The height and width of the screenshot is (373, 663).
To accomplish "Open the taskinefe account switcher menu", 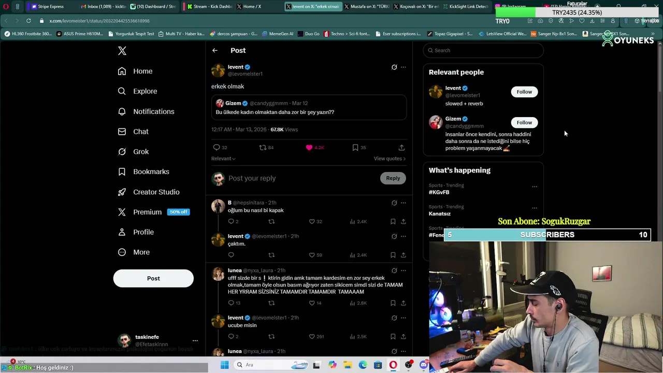I will click(x=195, y=340).
